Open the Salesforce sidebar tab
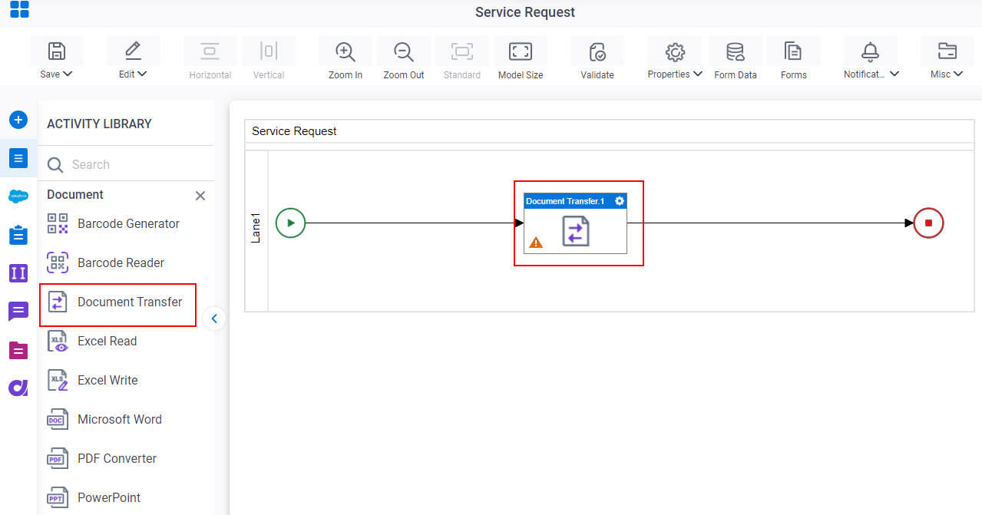Viewport: 982px width, 515px height. (x=18, y=196)
